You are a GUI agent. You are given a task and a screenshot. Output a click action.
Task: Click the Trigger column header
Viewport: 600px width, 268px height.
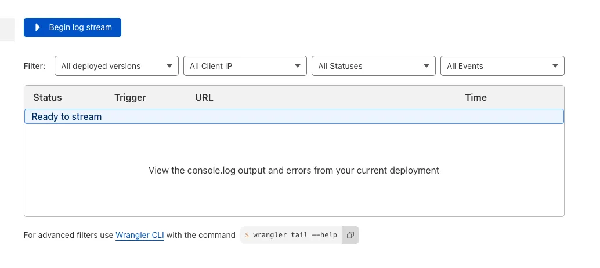130,97
